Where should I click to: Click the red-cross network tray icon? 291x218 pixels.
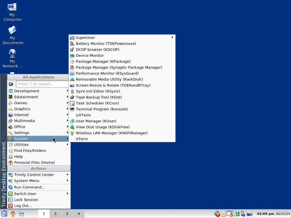coord(217,214)
